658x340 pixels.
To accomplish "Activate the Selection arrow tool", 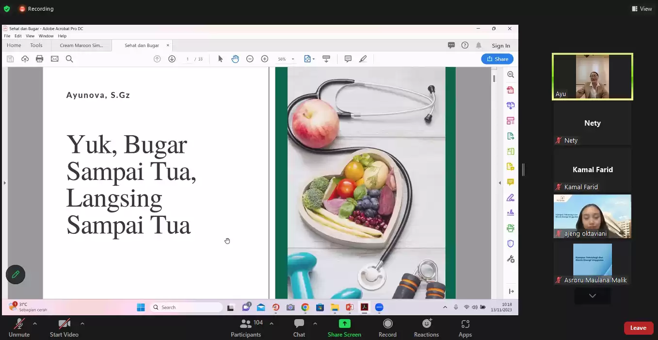I will 221,59.
